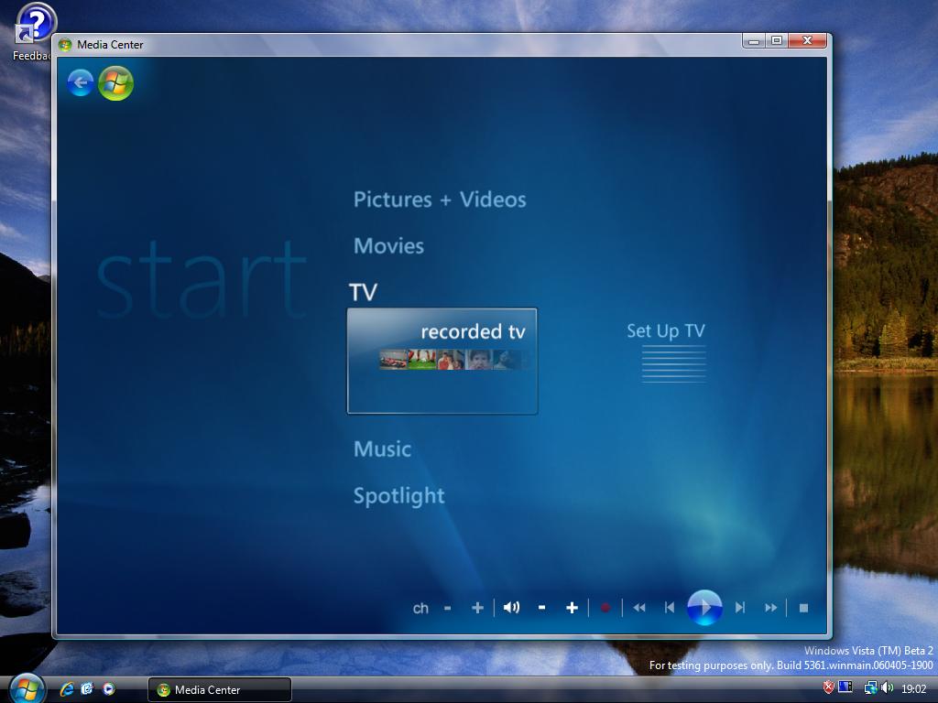This screenshot has height=703, width=938.
Task: Decrease volume with the minus button
Action: 541,608
